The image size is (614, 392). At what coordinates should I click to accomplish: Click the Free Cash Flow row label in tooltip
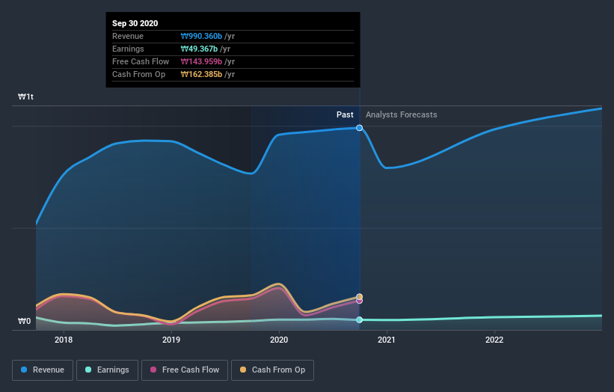tap(141, 61)
